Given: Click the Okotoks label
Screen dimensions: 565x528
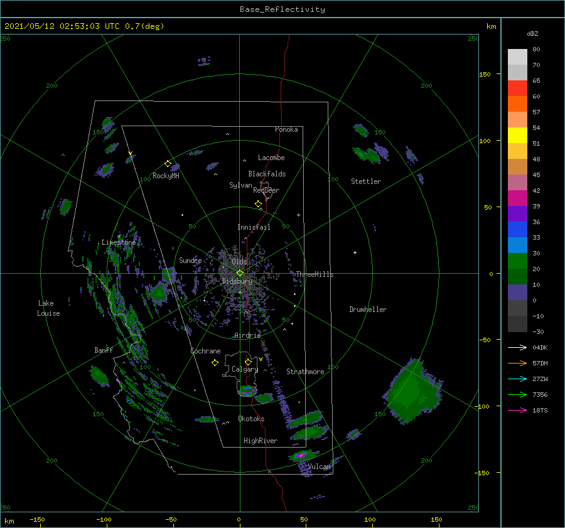Looking at the screenshot, I should (x=251, y=419).
